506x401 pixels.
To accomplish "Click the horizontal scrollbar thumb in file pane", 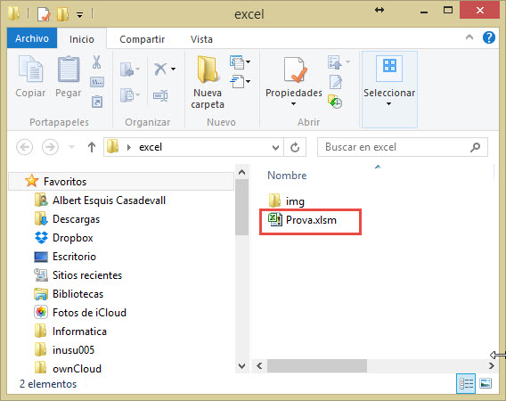I will point(317,366).
